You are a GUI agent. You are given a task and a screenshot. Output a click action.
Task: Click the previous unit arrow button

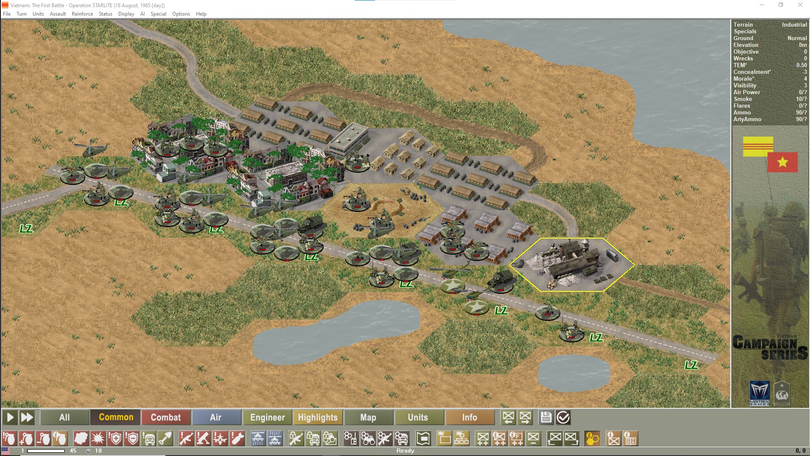click(509, 417)
